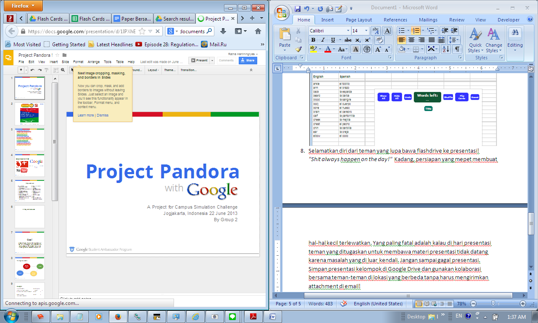Viewport: 538px width, 323px height.
Task: Click Decrease Indent in Word's Paragraph group
Action: point(445,31)
